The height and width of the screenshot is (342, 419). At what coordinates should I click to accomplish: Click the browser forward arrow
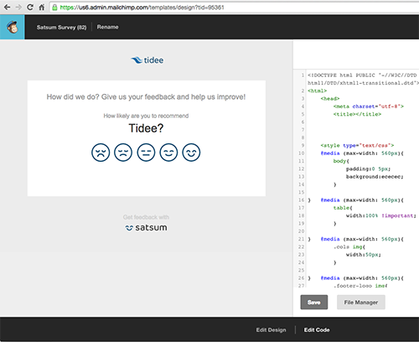18,8
